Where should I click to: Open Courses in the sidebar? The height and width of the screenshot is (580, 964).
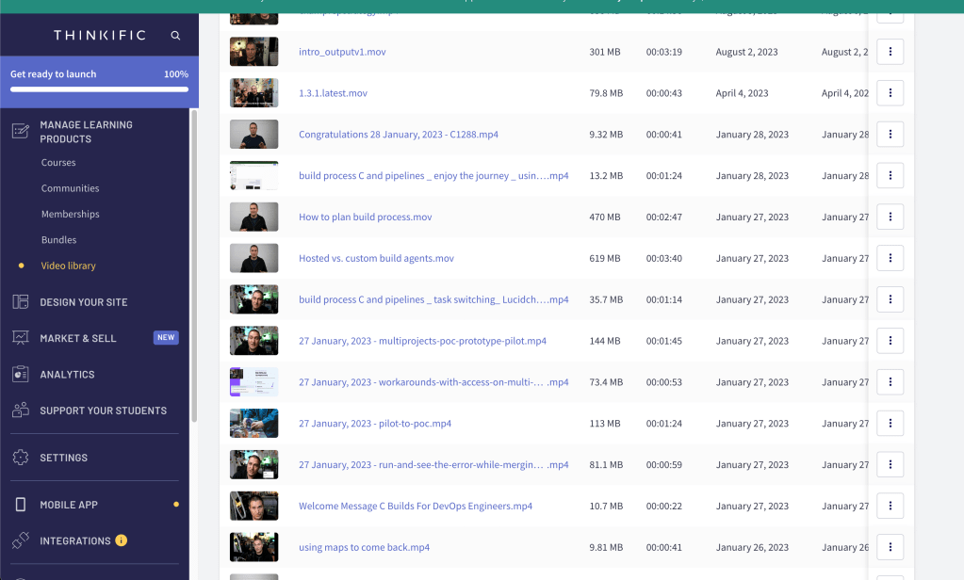point(58,162)
